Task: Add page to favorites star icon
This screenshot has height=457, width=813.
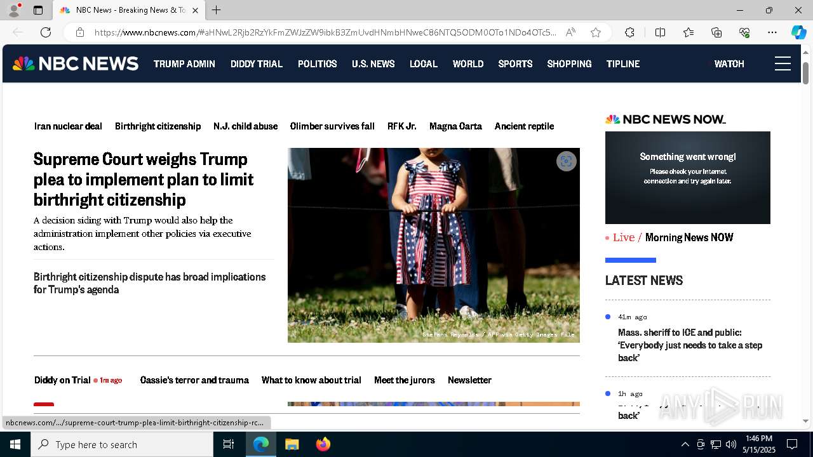Action: [595, 32]
